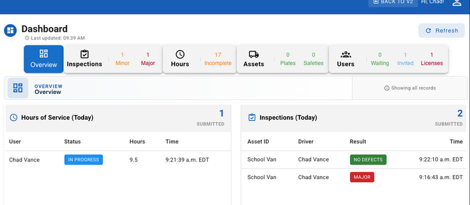Click the Hi, Chad! greeting
This screenshot has height=205, width=470.
(x=432, y=2)
